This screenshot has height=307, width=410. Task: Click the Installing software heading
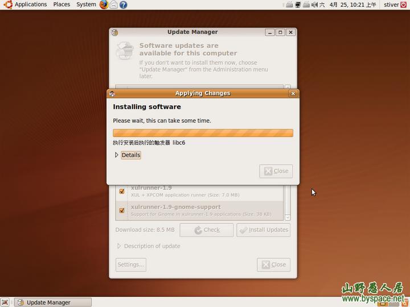tap(147, 107)
